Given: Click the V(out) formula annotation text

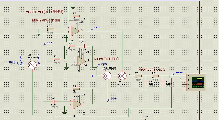Looking at the screenshot, I should coord(44,12).
